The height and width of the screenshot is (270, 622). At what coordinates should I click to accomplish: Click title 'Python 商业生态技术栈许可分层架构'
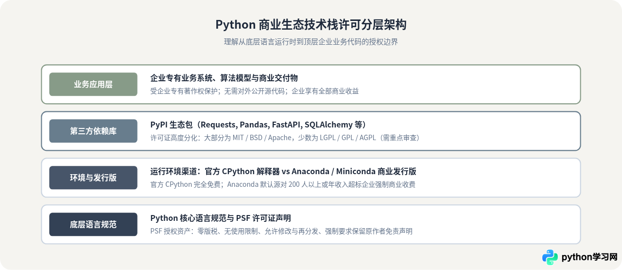click(x=311, y=25)
